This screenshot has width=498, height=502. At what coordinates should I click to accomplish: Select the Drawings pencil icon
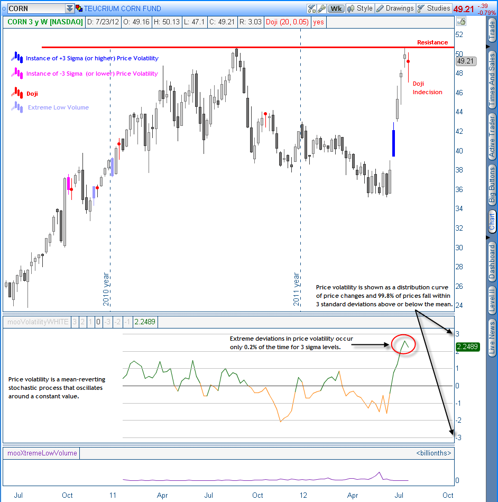381,8
